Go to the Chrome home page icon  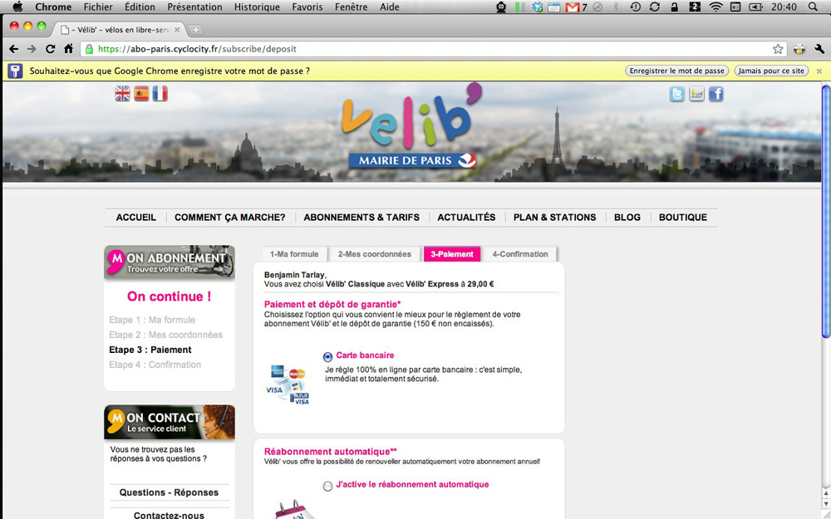coord(69,49)
